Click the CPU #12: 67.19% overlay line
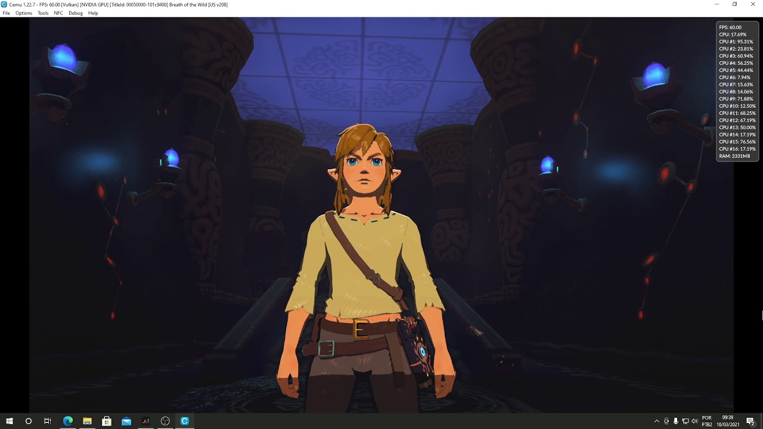Viewport: 763px width, 429px height. pos(737,120)
